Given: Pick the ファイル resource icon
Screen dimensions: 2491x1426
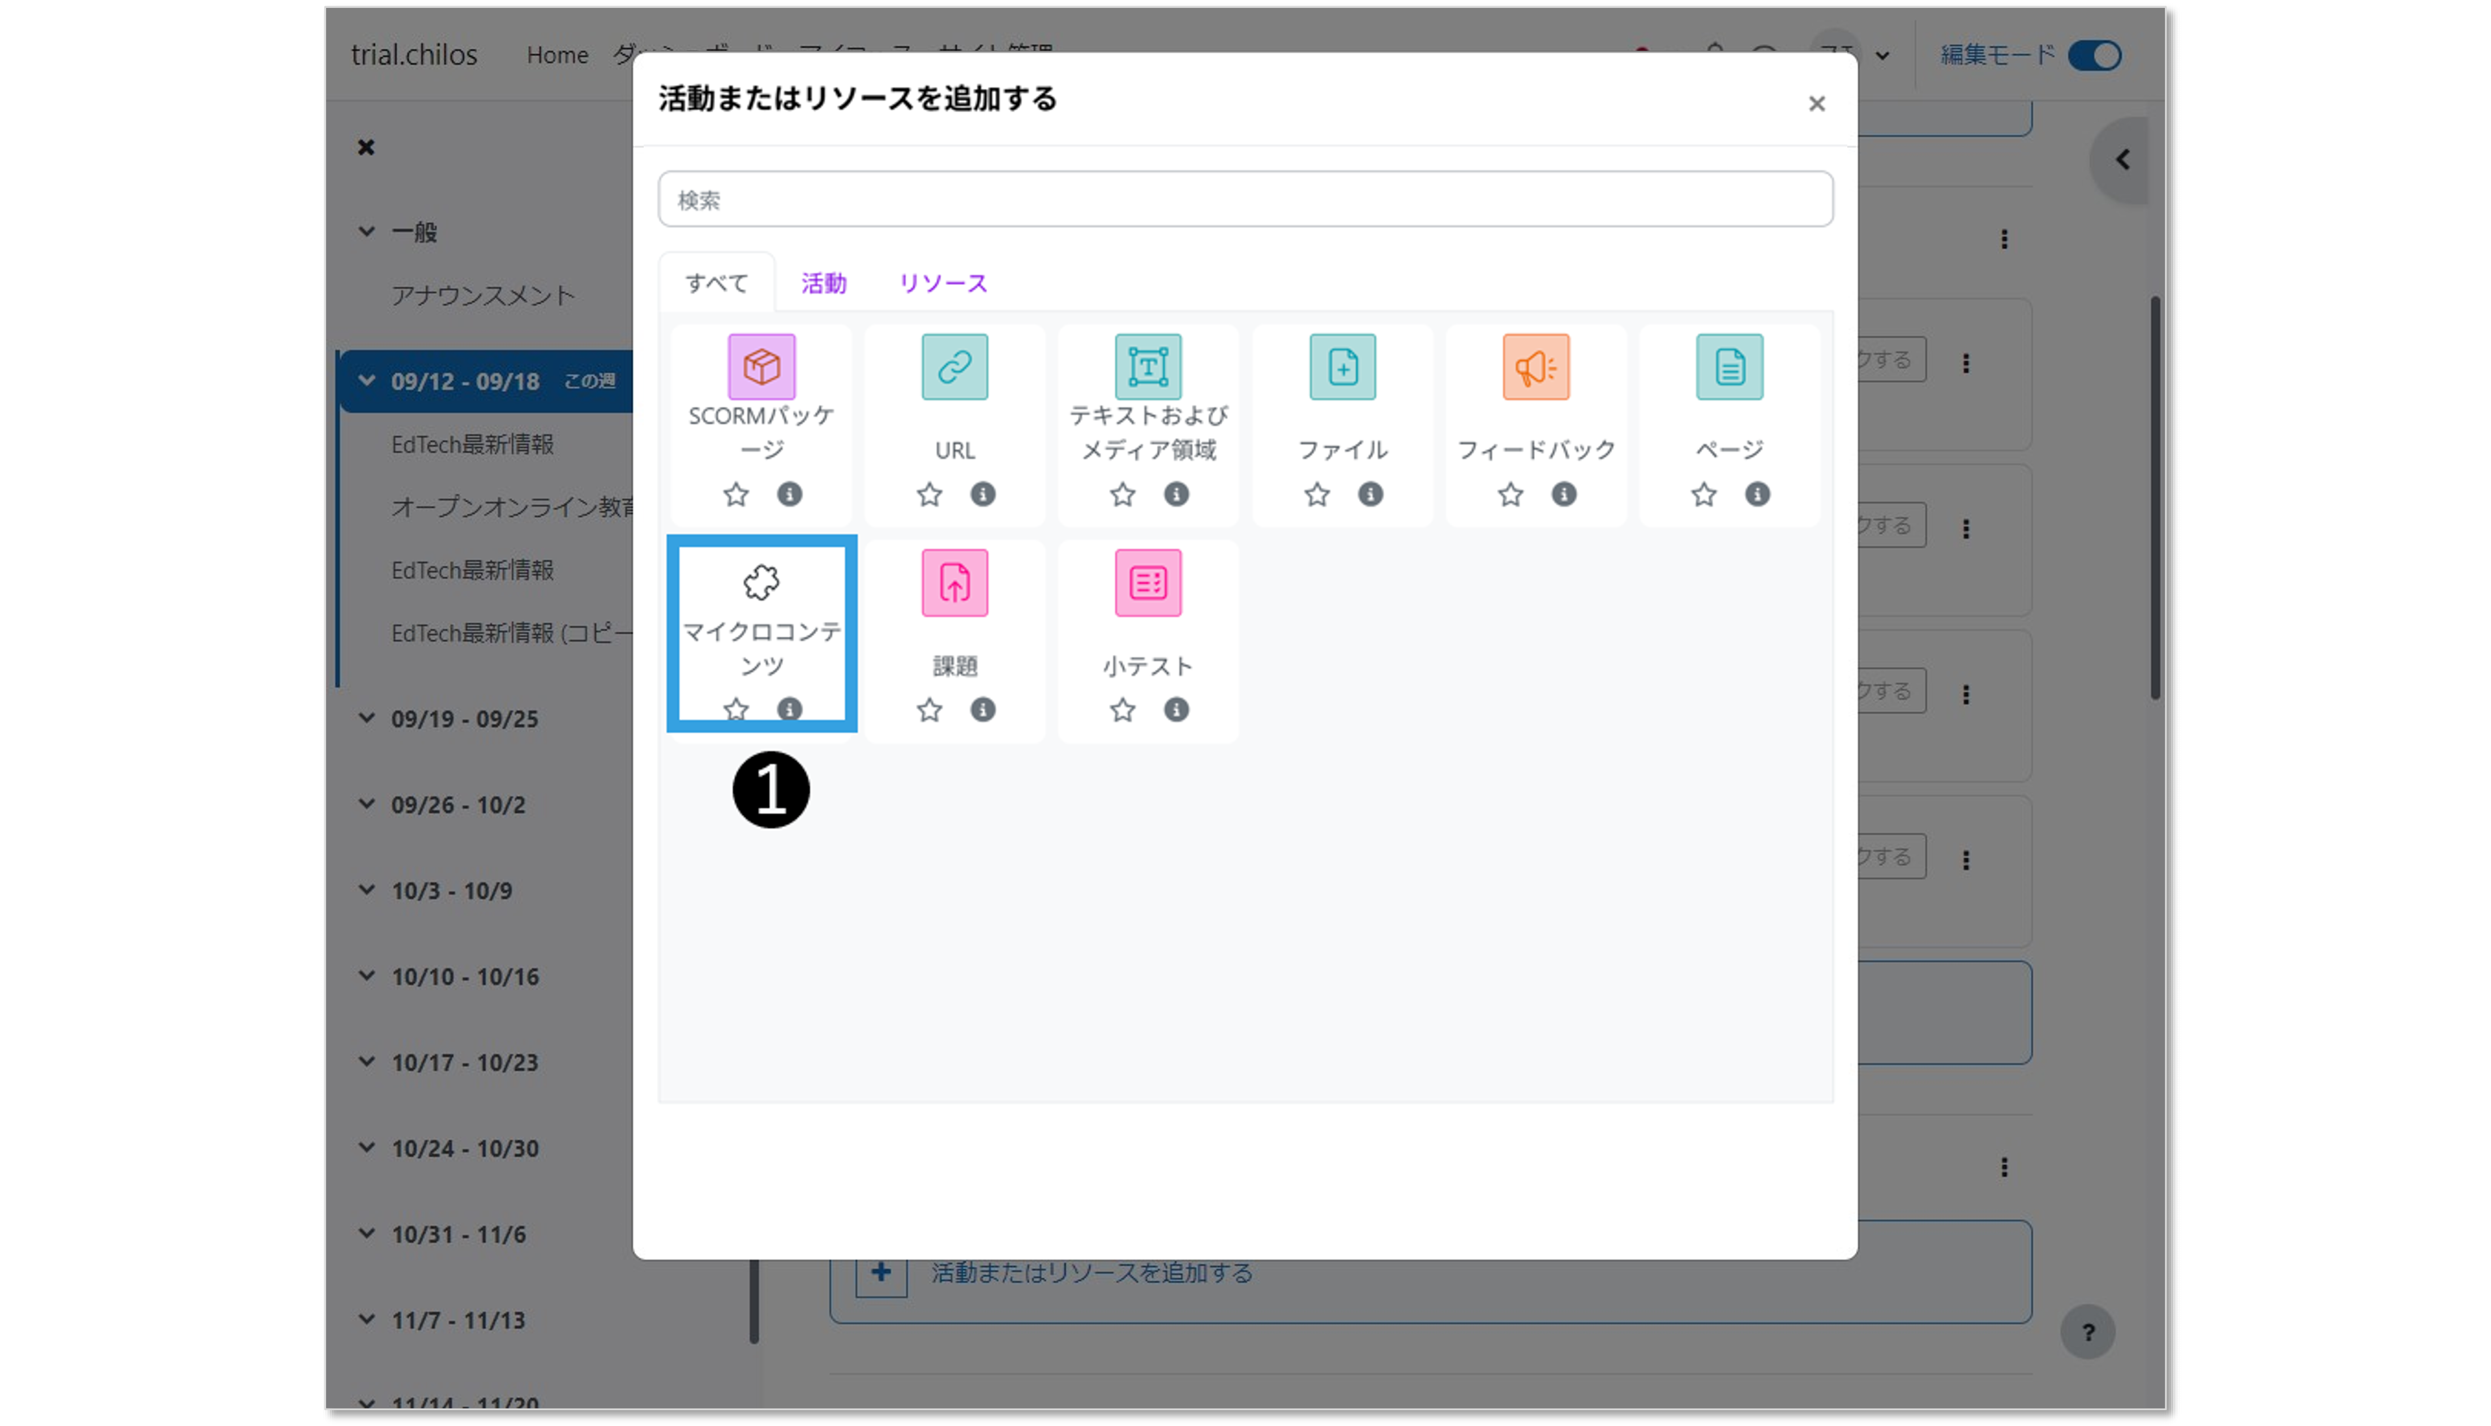Looking at the screenshot, I should click(x=1342, y=367).
